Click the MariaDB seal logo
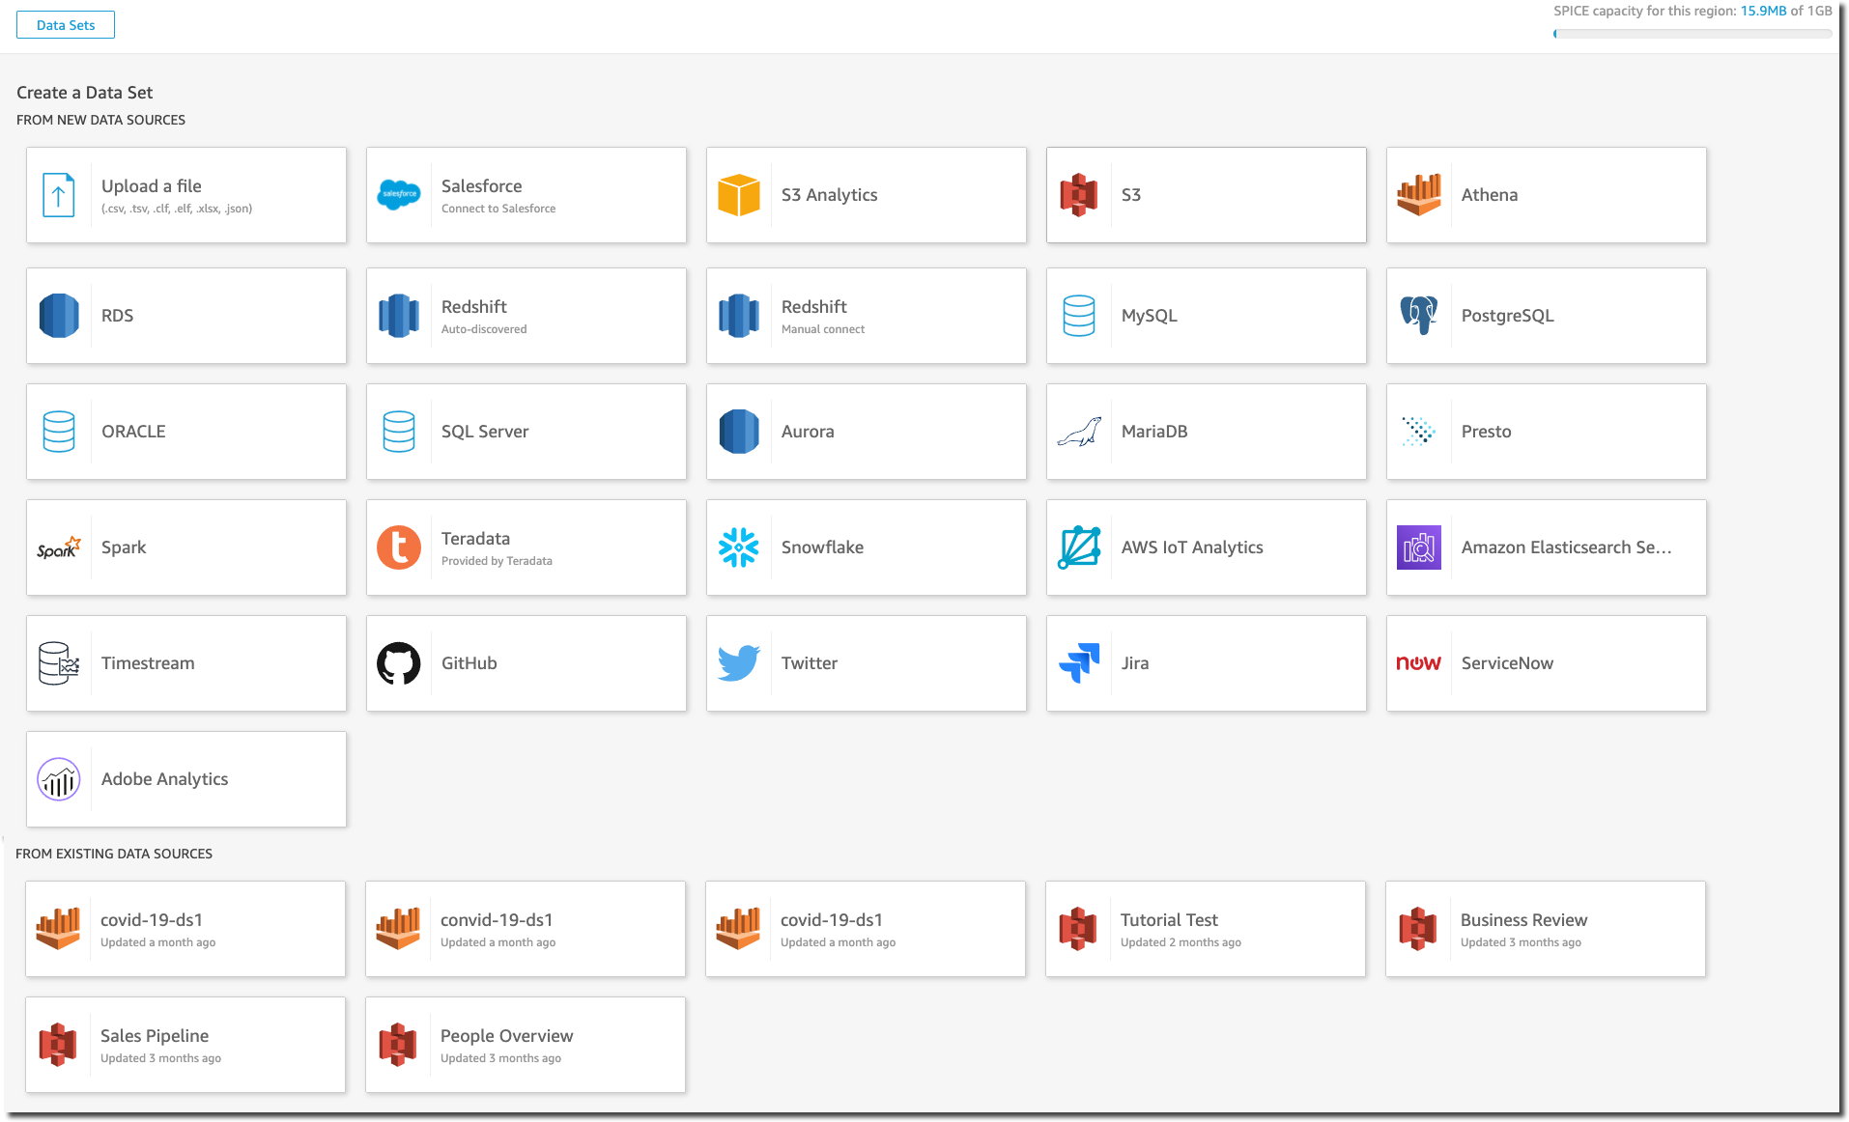 click(1079, 433)
